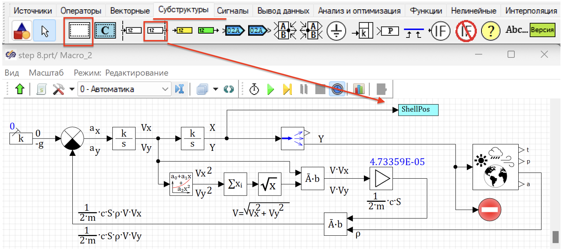Image resolution: width=562 pixels, height=250 pixels.
Task: Select the red stop-sign block on canvas
Action: (490, 210)
